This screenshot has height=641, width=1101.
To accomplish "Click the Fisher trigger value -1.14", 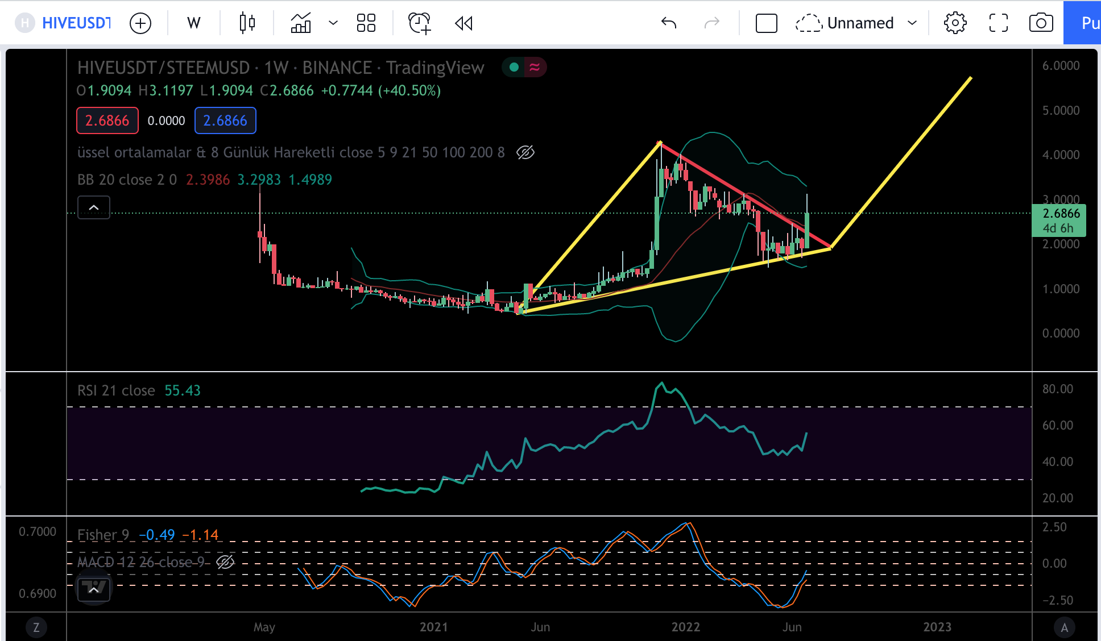I will 200,535.
